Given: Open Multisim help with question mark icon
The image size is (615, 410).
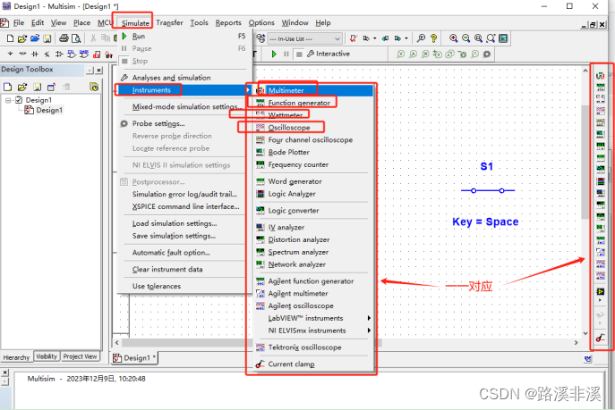Looking at the screenshot, I should click(x=433, y=38).
